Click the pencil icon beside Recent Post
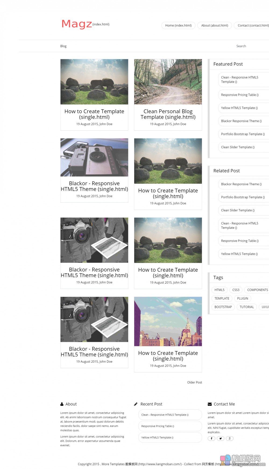This screenshot has width=269, height=469. (x=136, y=404)
